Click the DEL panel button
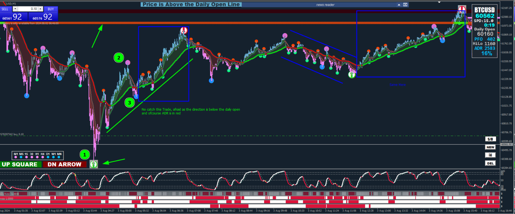Viewport: 515px width, 214px height. click(490, 163)
